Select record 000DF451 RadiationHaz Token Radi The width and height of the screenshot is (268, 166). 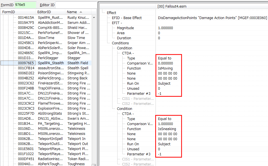click(46, 159)
